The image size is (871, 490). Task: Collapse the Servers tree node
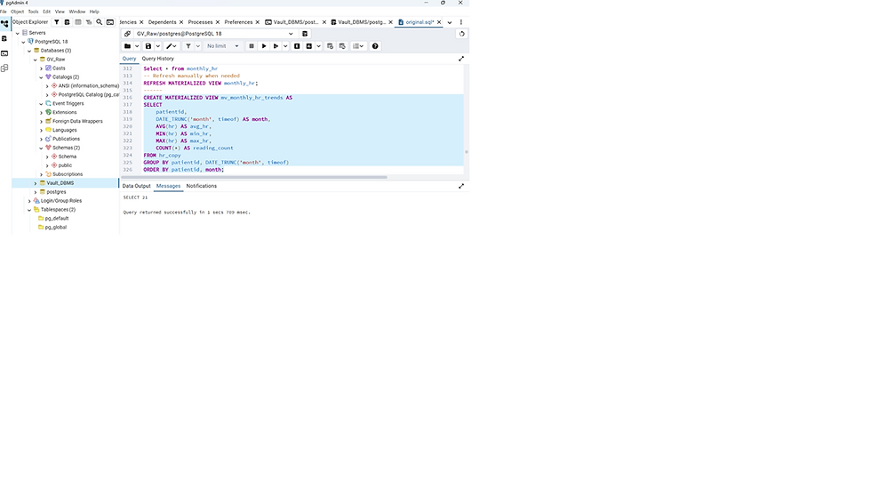click(x=17, y=33)
